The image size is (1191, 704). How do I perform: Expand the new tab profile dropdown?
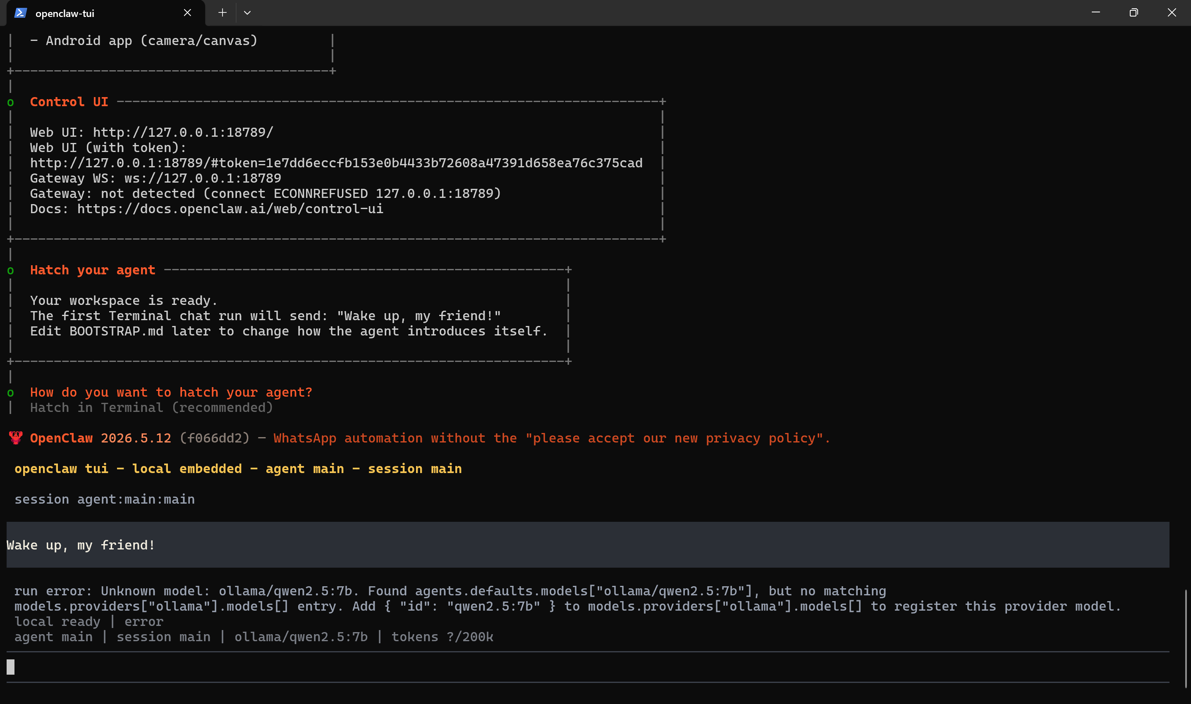(247, 13)
